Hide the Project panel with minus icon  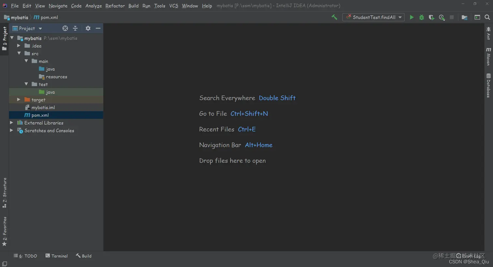(98, 28)
